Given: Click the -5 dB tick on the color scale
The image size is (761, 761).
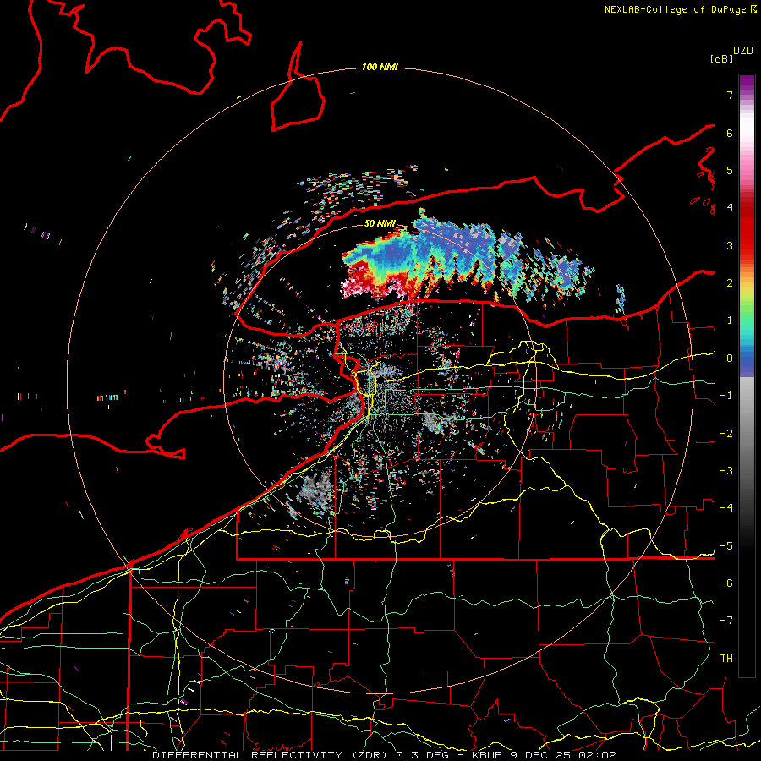Looking at the screenshot, I should click(726, 546).
